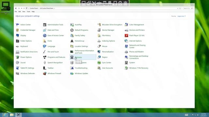This screenshot has height=117, width=209.
Task: Open Device Manager icon
Action: coord(99,30)
